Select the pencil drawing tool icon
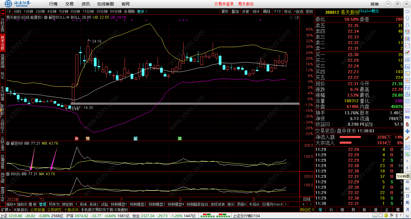 (x=407, y=138)
